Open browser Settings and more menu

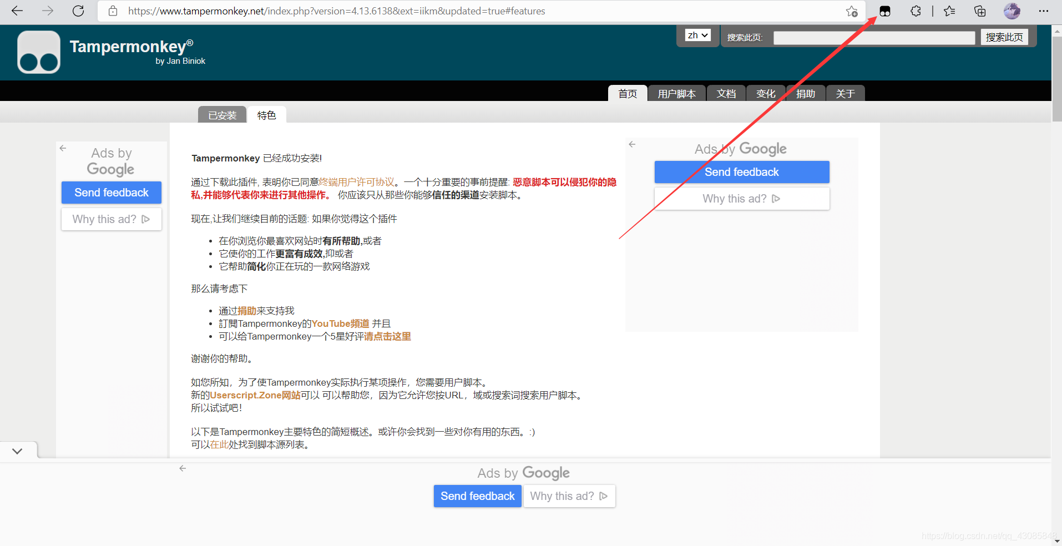pyautogui.click(x=1043, y=11)
